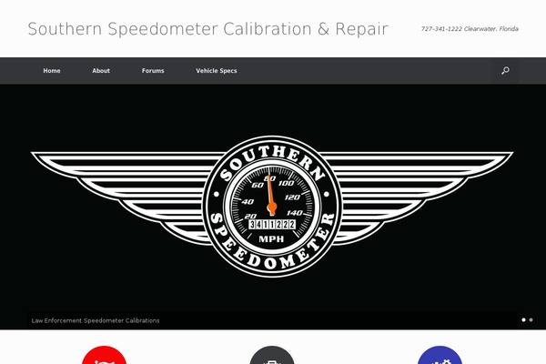The width and height of the screenshot is (546, 364).
Task: Click the blue circular gears icon
Action: [x=440, y=355]
